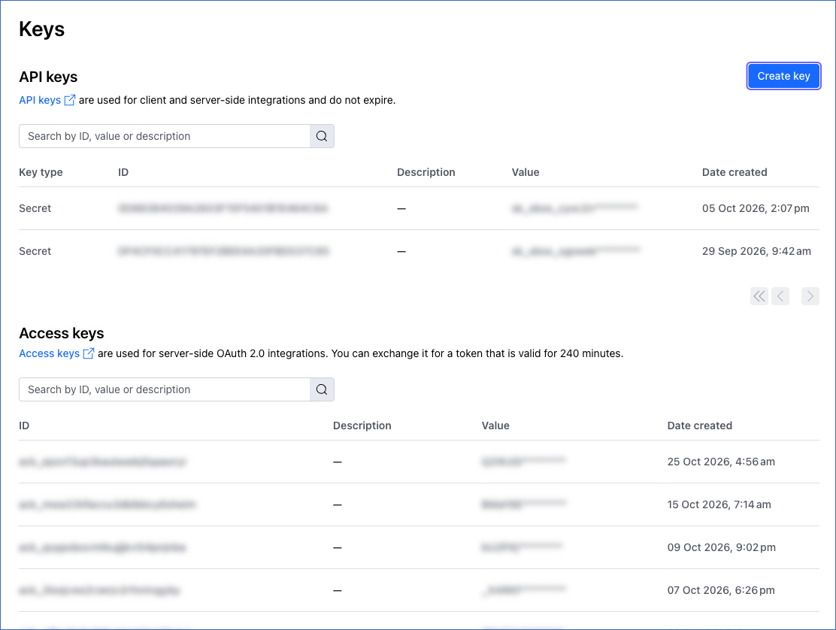Click the Keys page title
836x630 pixels.
click(41, 29)
